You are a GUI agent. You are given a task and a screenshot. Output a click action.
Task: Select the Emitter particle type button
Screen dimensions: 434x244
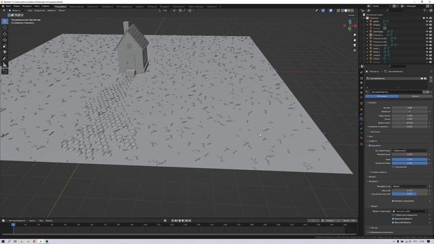382,96
